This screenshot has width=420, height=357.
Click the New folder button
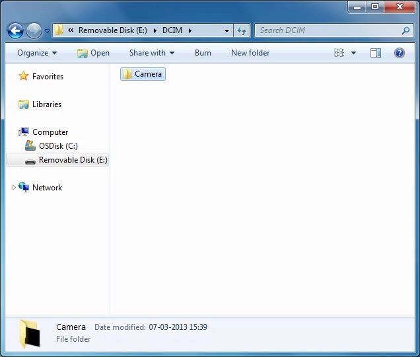pyautogui.click(x=250, y=53)
